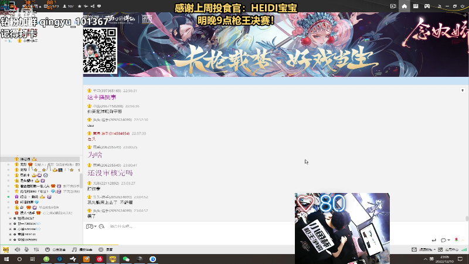Click the share icon in the top bar

93,6
